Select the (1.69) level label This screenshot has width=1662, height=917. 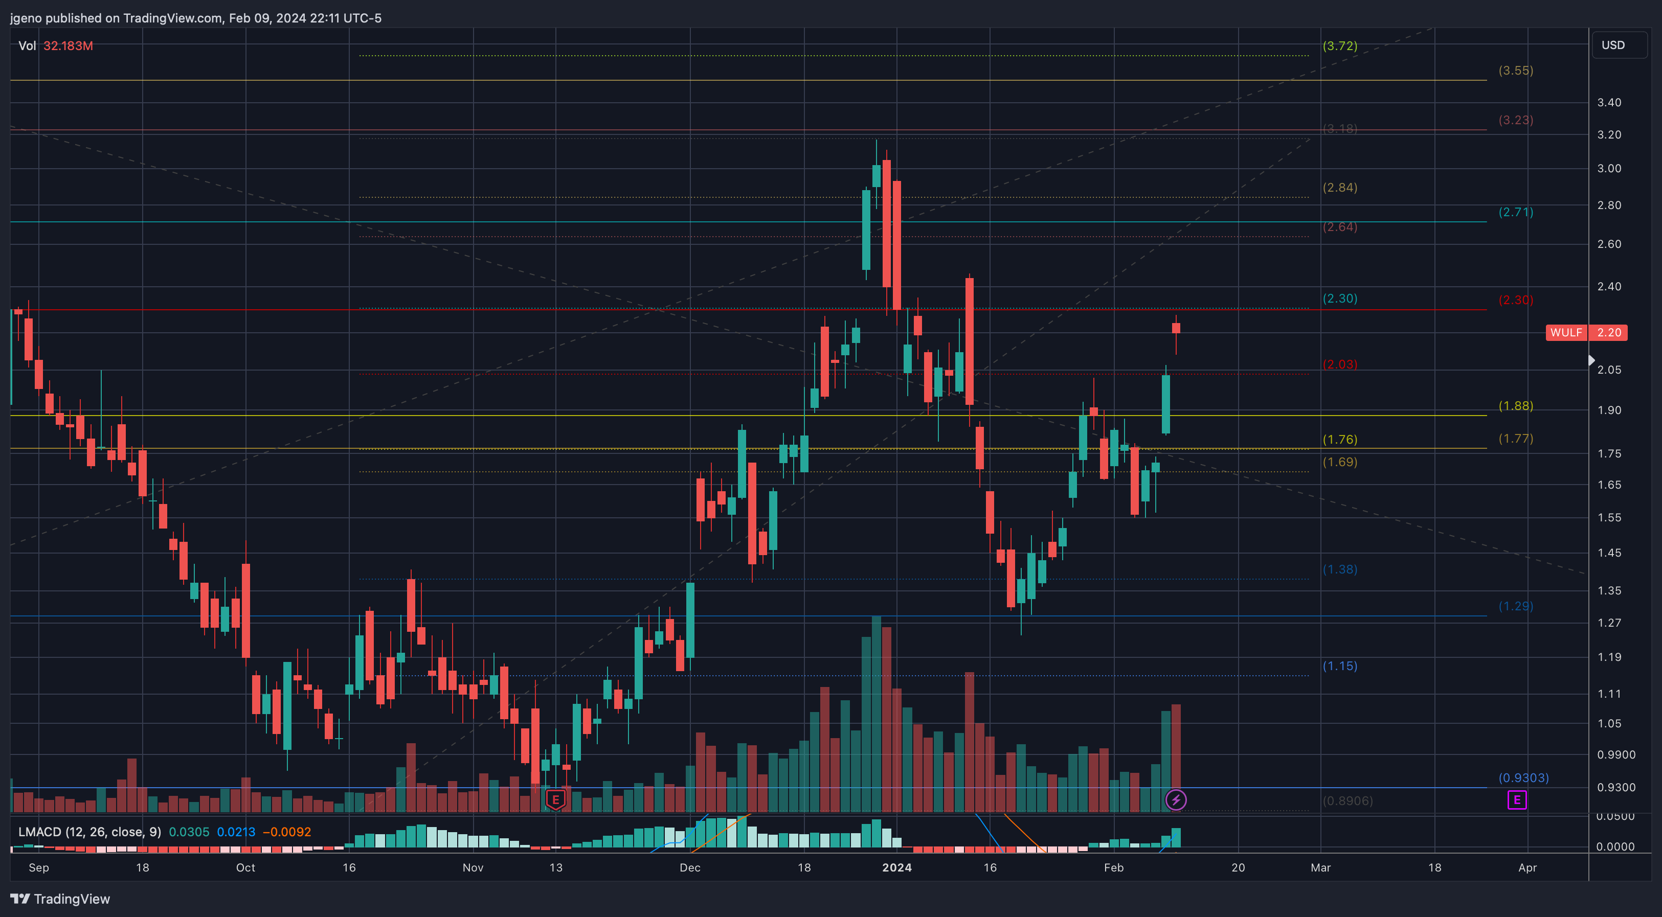click(1340, 462)
